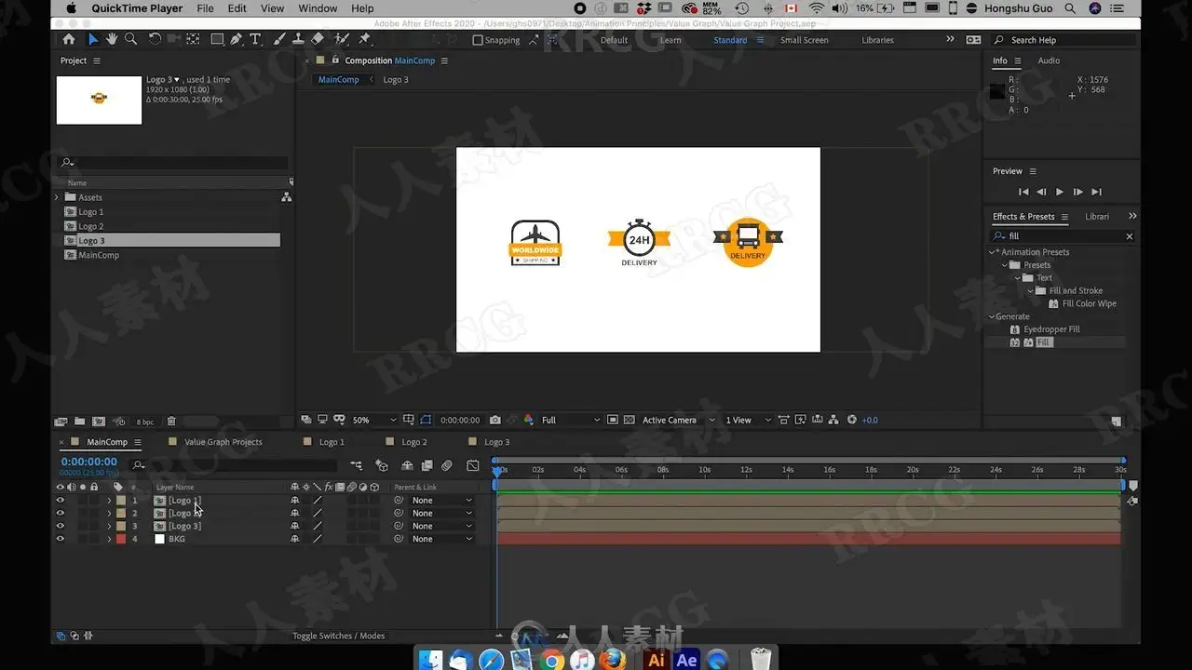
Task: Select the Selection arrow tool
Action: point(92,39)
